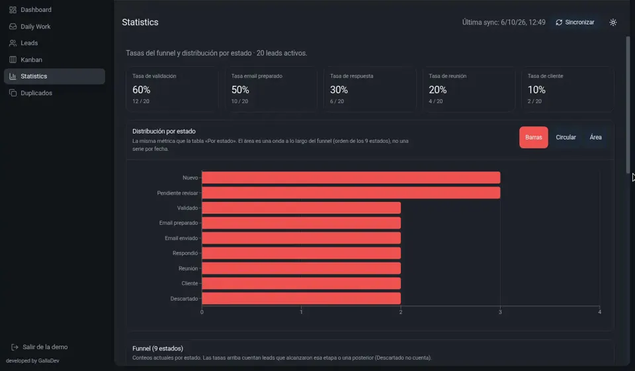Click the Statistics page heading
The width and height of the screenshot is (635, 371).
coord(140,22)
